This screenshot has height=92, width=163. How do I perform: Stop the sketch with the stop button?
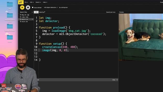point(28,7)
